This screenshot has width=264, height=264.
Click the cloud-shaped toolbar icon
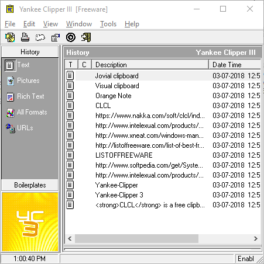click(x=40, y=37)
